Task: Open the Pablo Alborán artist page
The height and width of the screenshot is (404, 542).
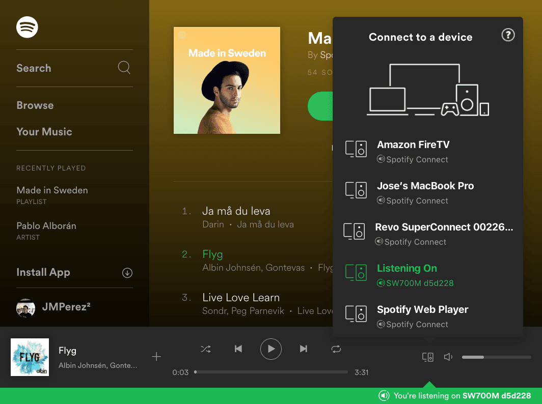Action: (46, 225)
